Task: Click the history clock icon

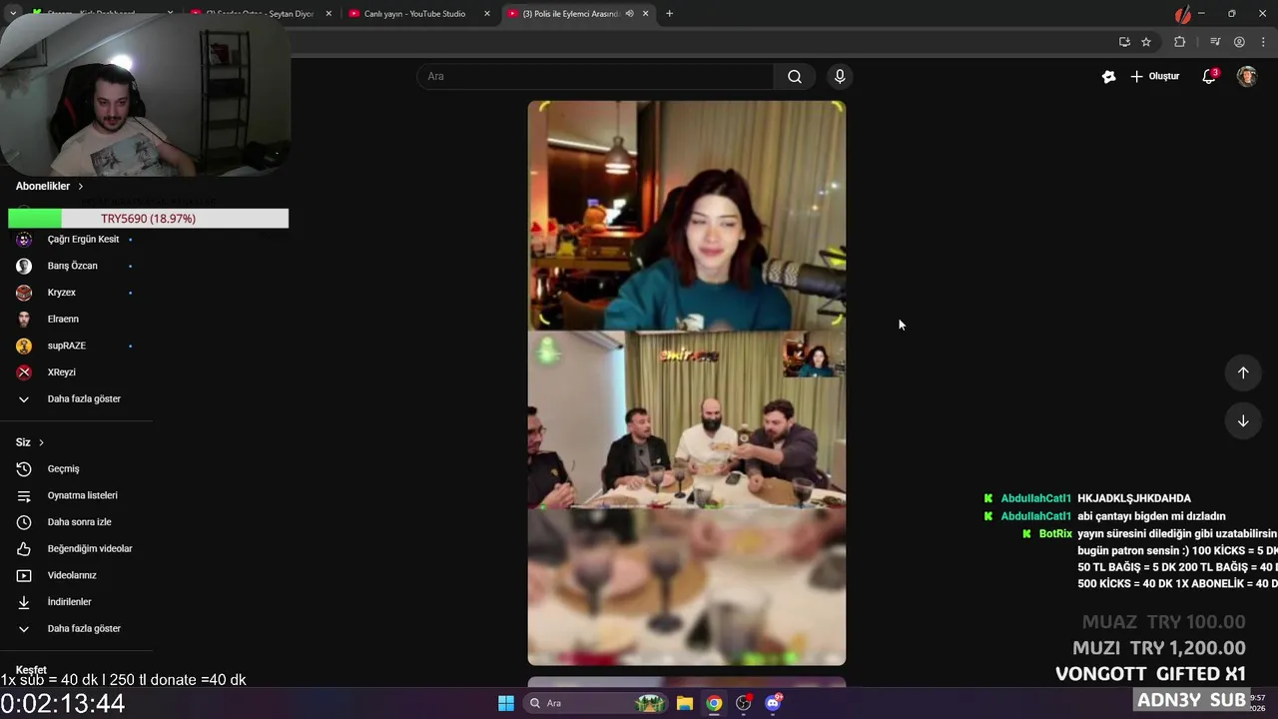Action: (24, 468)
